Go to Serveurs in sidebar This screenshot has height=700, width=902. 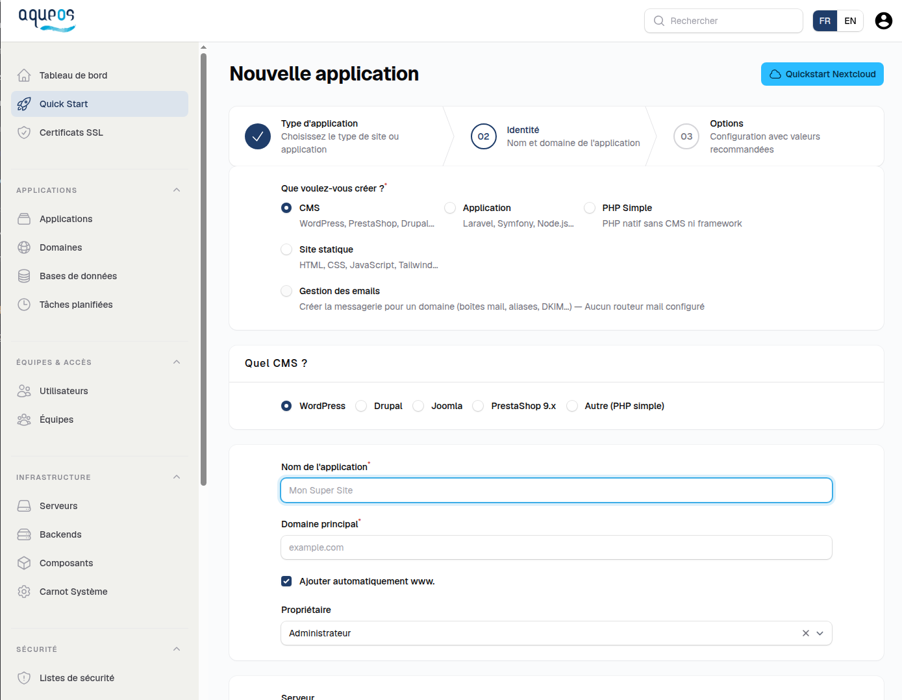pos(99,506)
